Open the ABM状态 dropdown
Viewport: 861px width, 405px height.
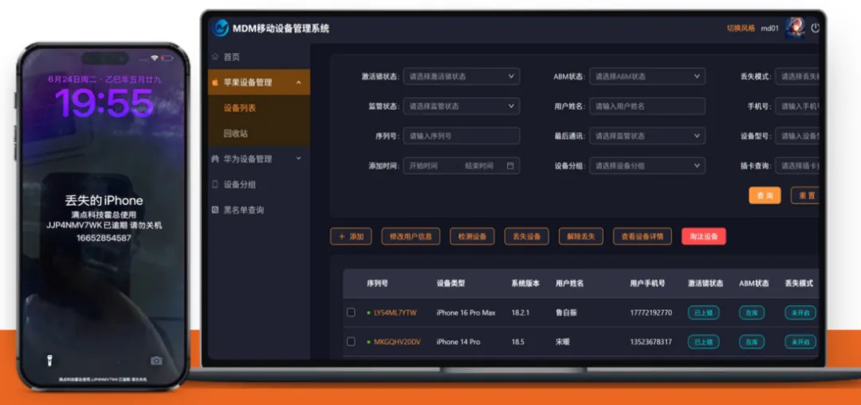click(647, 77)
